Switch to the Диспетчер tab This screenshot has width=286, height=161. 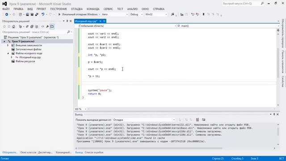point(45,152)
